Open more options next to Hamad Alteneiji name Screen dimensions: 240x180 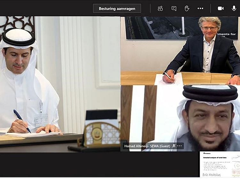180,146
